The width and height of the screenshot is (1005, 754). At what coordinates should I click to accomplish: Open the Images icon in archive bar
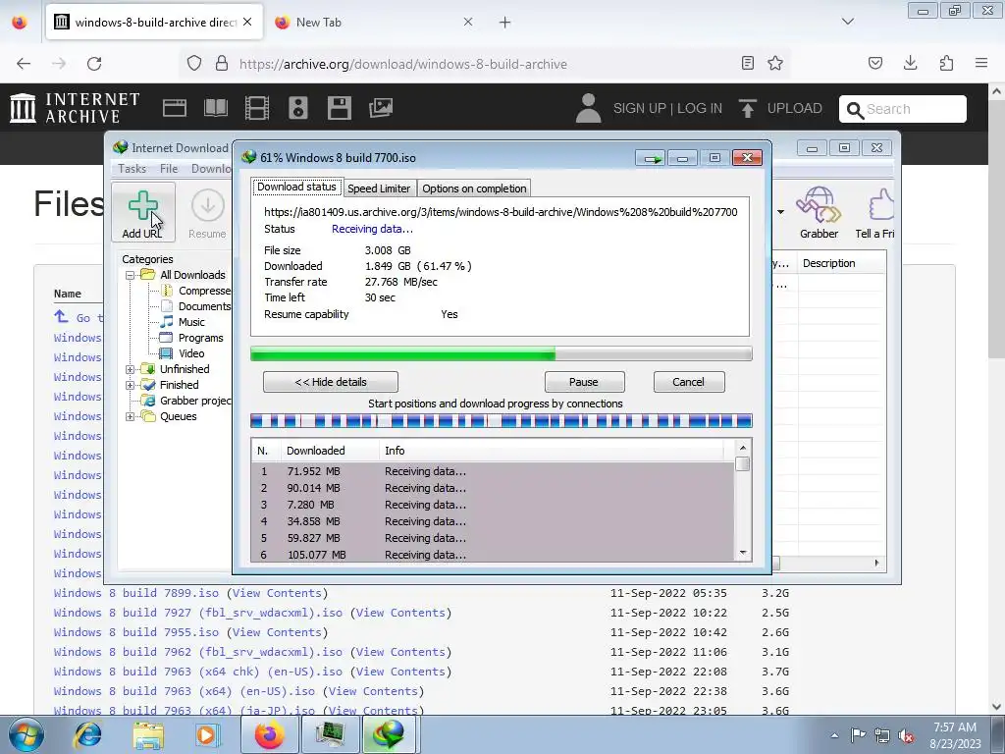pos(381,108)
